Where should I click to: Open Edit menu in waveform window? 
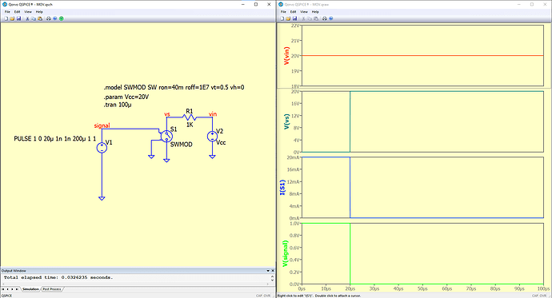point(293,12)
